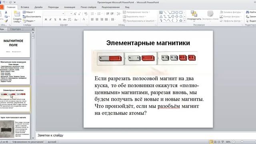256x144 pixels.
Task: Select the isosceles triangle shape
Action: click(161, 16)
